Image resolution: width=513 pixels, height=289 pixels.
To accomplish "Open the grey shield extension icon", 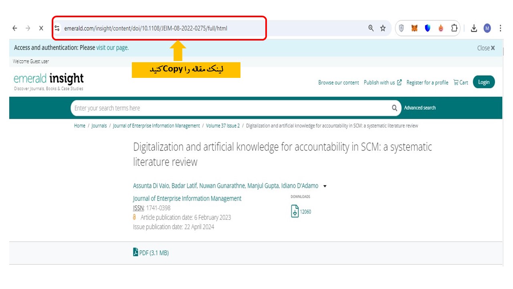I will [x=401, y=28].
